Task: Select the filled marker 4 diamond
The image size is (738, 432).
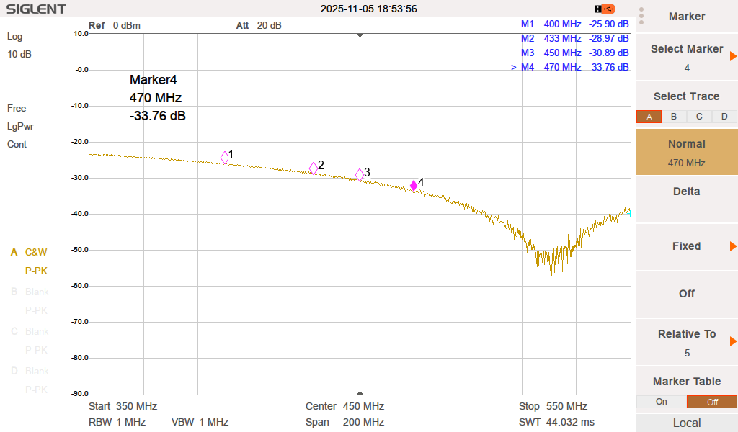Action: coord(414,185)
